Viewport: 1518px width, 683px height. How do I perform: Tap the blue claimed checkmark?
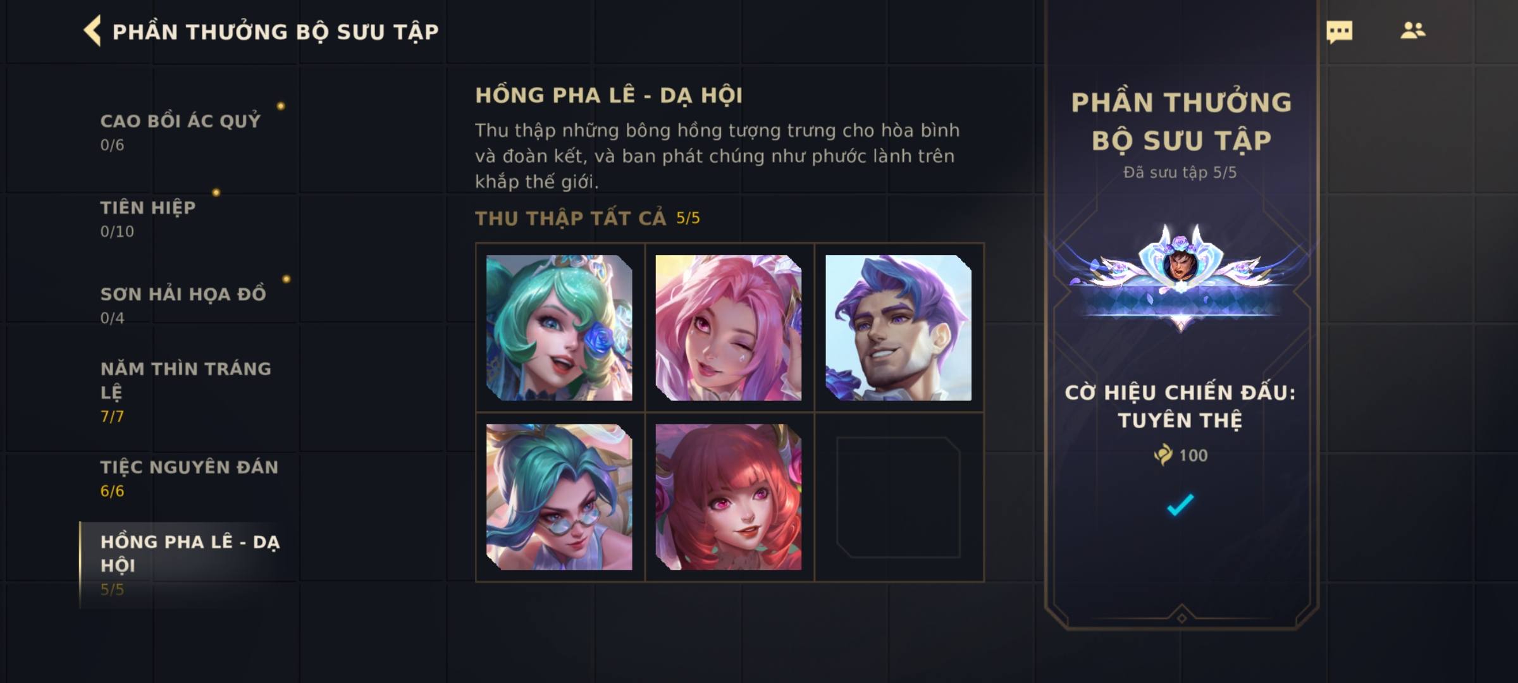[x=1180, y=505]
